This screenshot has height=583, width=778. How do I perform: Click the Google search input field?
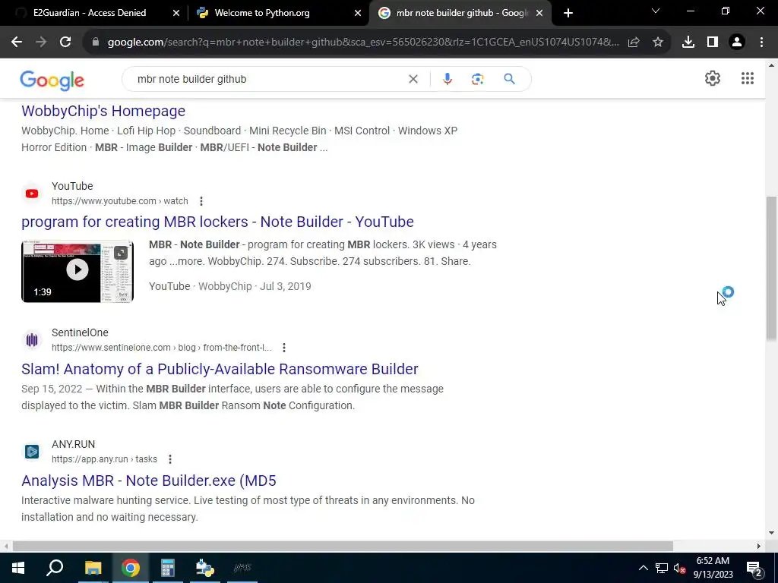pyautogui.click(x=268, y=79)
